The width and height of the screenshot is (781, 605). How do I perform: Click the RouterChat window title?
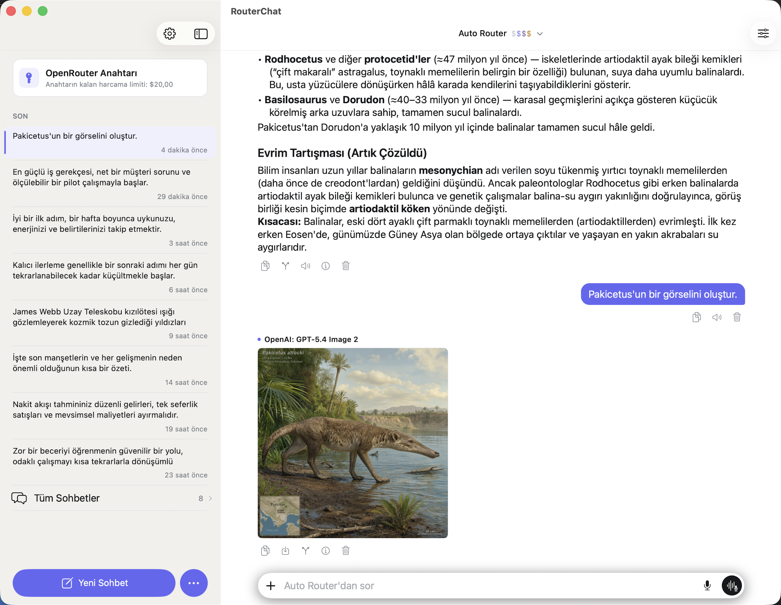click(x=256, y=11)
